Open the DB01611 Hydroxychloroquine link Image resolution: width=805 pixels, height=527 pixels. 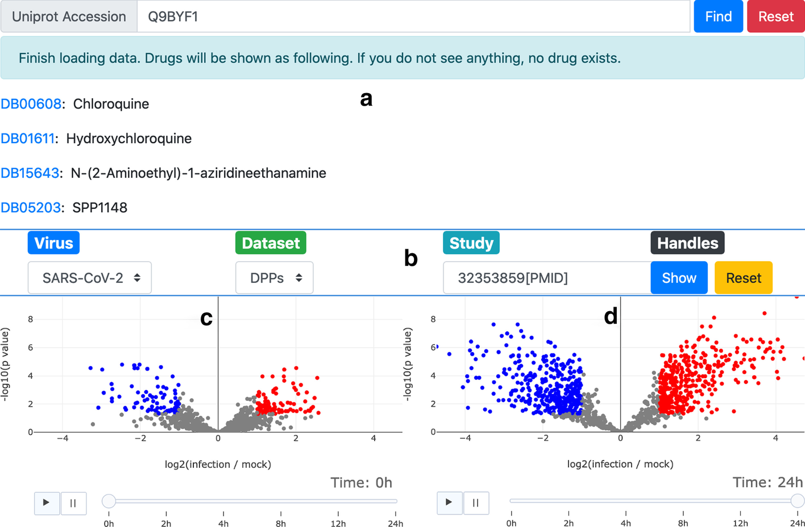[x=27, y=139]
